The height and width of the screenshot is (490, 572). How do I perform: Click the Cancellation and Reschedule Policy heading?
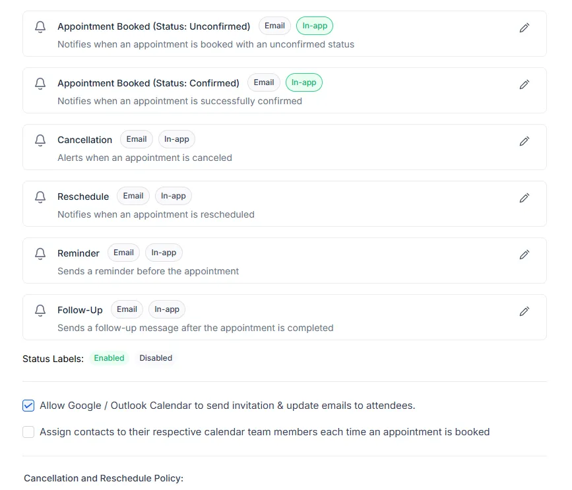pos(104,478)
